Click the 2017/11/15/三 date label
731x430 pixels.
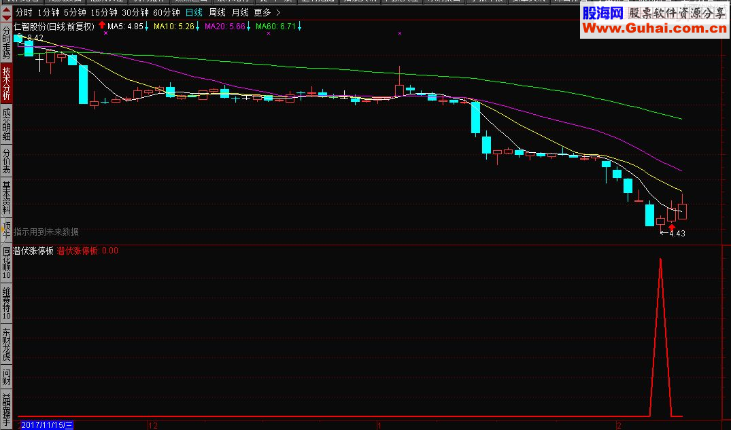[47, 425]
